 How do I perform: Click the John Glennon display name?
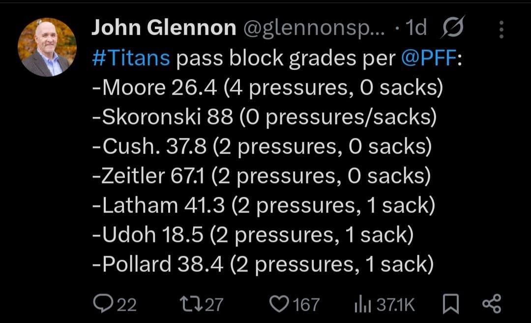164,29
